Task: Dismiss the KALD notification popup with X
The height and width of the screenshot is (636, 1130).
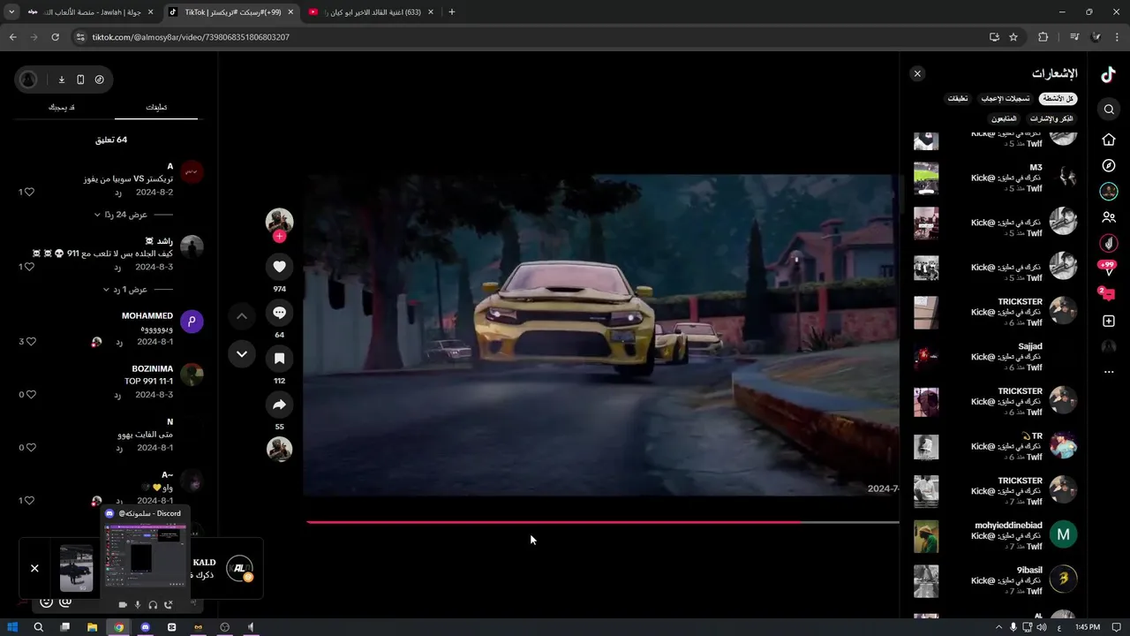Action: 34,568
